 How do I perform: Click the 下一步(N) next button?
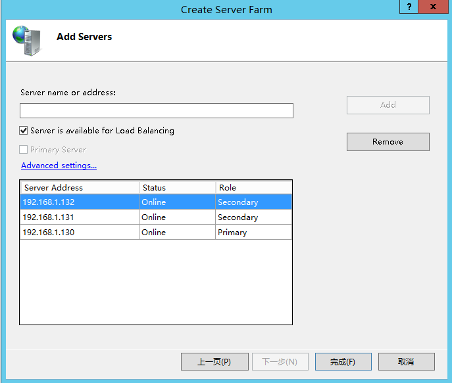(280, 362)
